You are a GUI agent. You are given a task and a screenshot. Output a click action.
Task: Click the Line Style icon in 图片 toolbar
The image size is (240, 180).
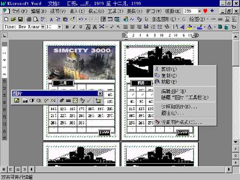pos(68,101)
